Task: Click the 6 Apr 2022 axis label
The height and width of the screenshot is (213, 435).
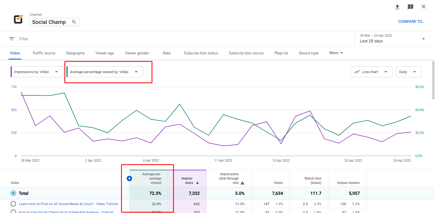Action: [x=151, y=161]
